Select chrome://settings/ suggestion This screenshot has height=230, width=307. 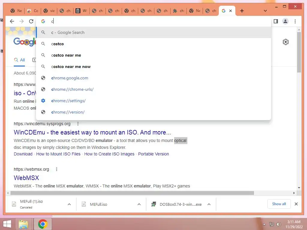pos(154,101)
